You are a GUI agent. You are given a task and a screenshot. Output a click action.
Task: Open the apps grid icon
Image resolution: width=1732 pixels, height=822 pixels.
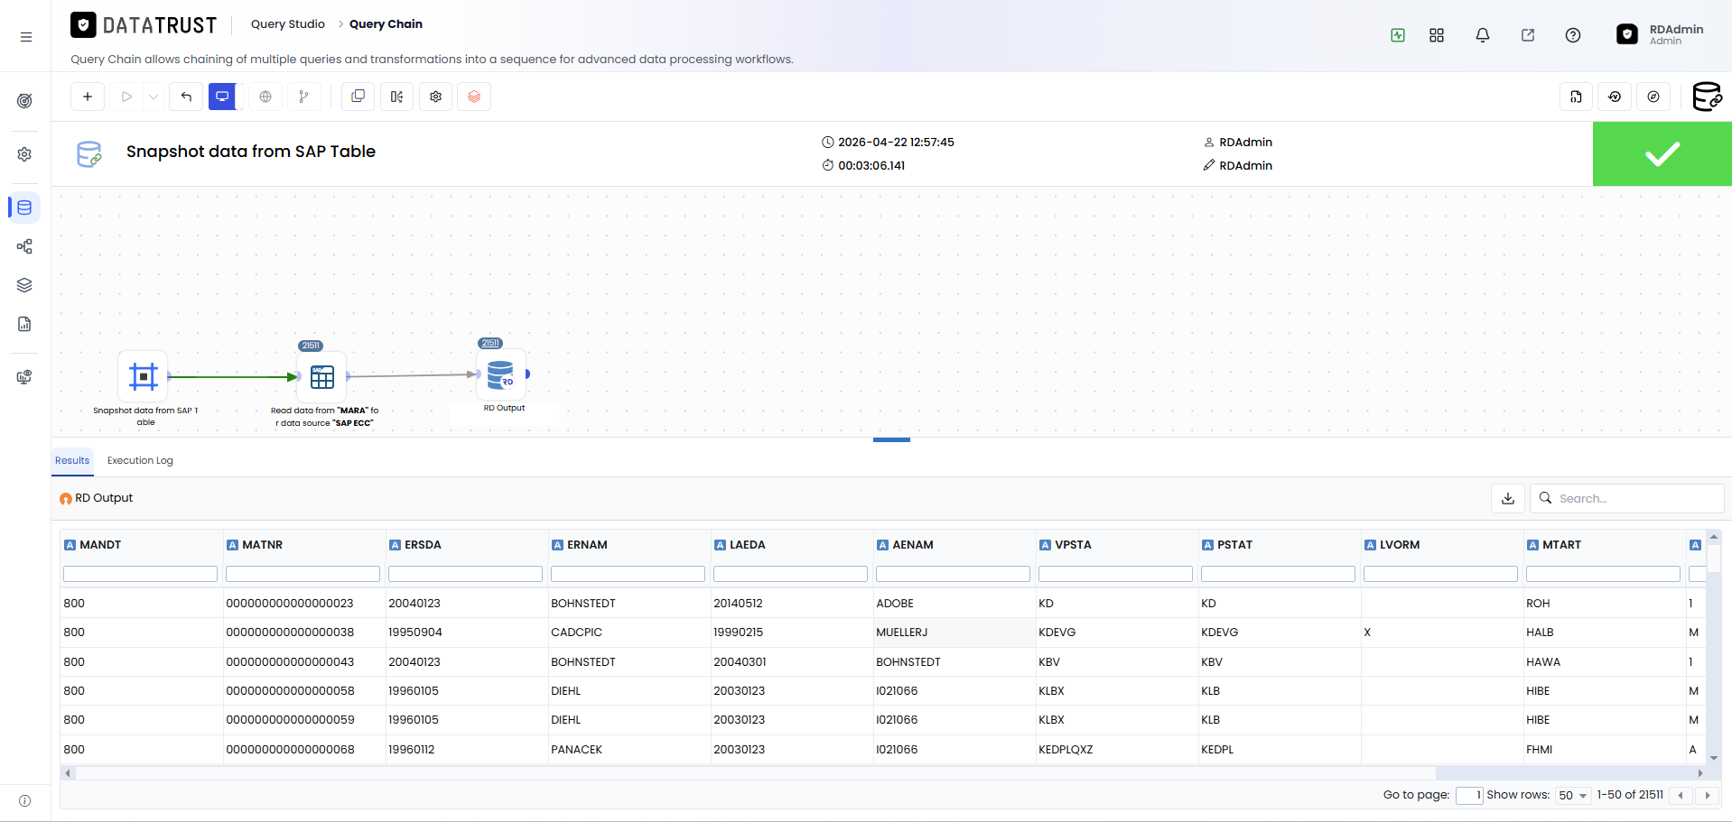(x=1437, y=35)
